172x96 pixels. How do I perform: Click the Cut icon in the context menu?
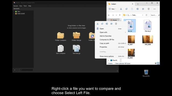(98, 24)
